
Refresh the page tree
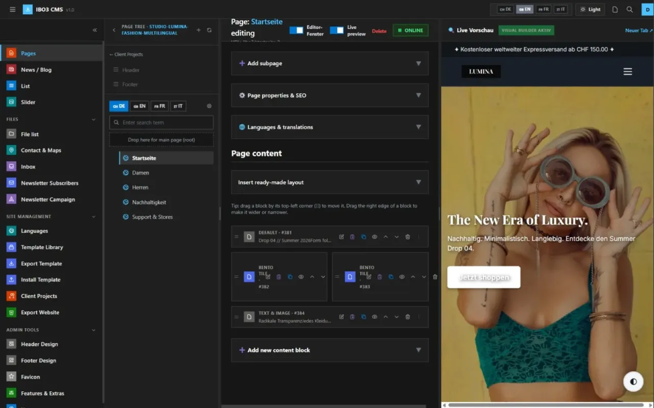click(209, 30)
